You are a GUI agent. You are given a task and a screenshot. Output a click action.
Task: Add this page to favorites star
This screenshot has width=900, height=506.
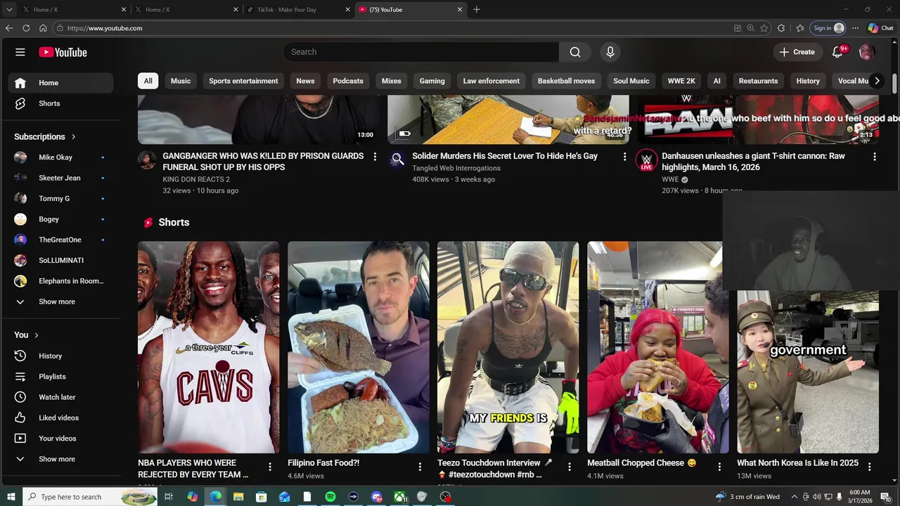click(x=764, y=28)
